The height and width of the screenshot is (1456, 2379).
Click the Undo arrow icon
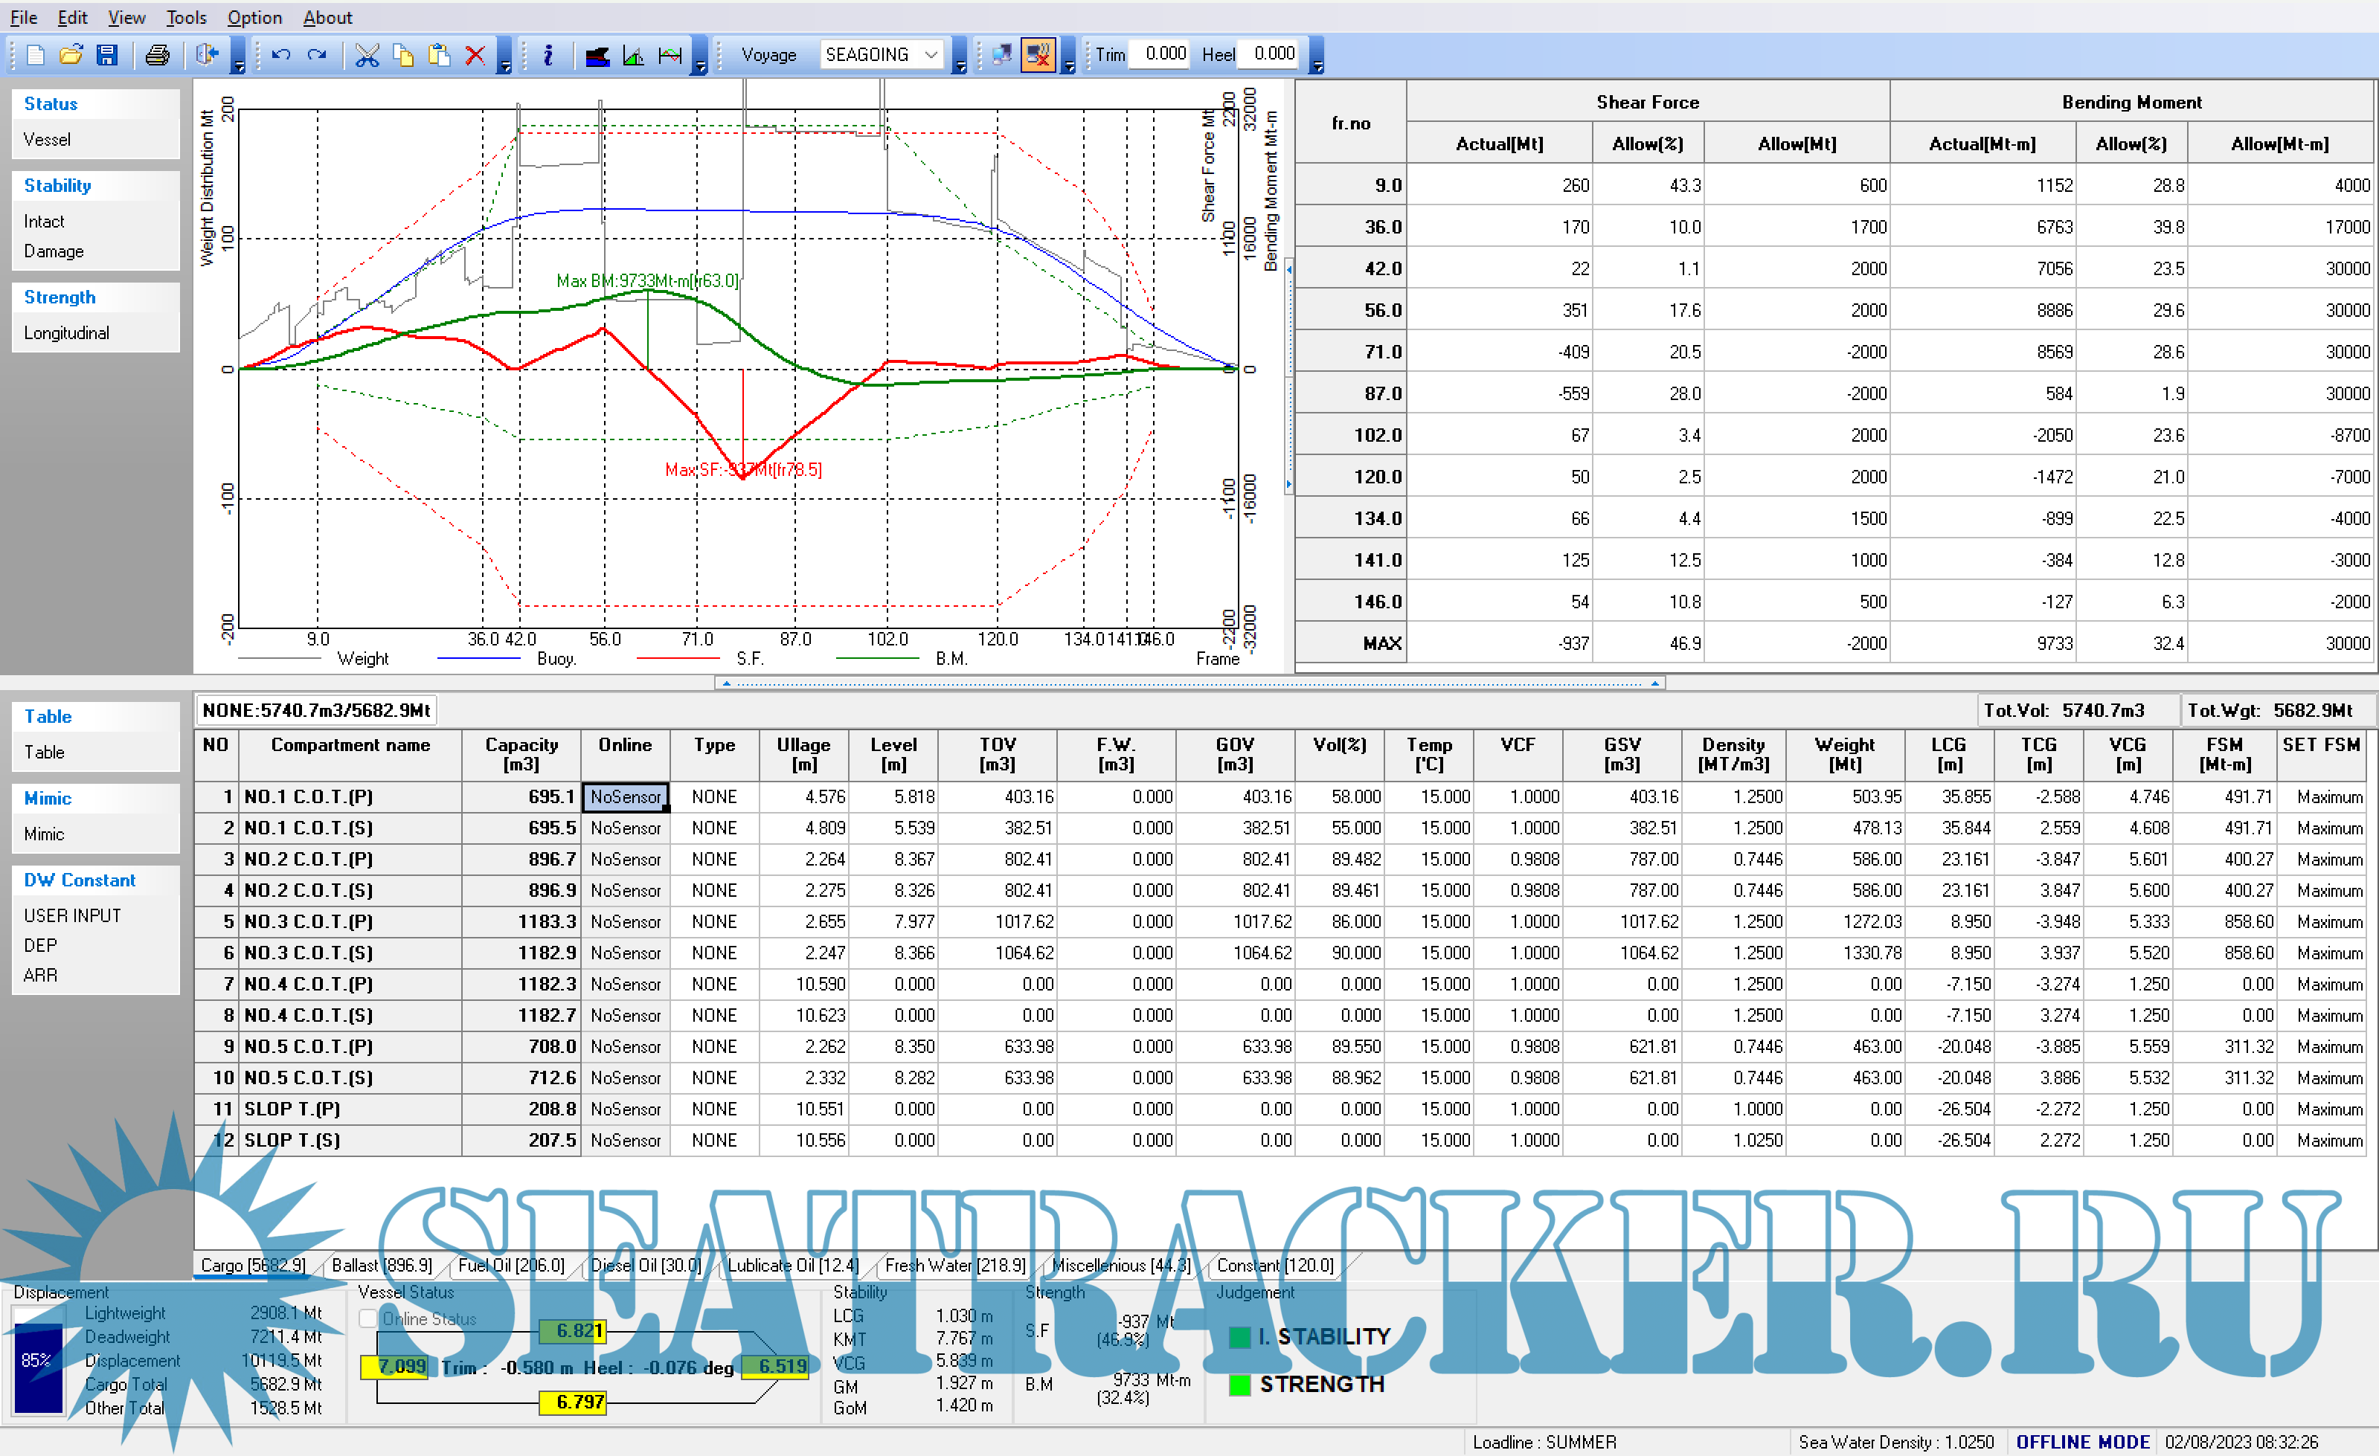point(281,55)
